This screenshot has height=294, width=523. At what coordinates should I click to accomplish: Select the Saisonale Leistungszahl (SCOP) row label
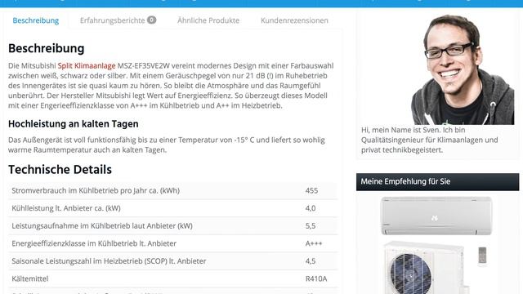point(109,261)
